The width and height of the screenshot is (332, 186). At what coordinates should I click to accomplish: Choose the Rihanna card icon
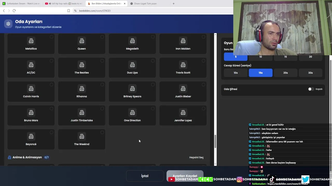tap(82, 89)
